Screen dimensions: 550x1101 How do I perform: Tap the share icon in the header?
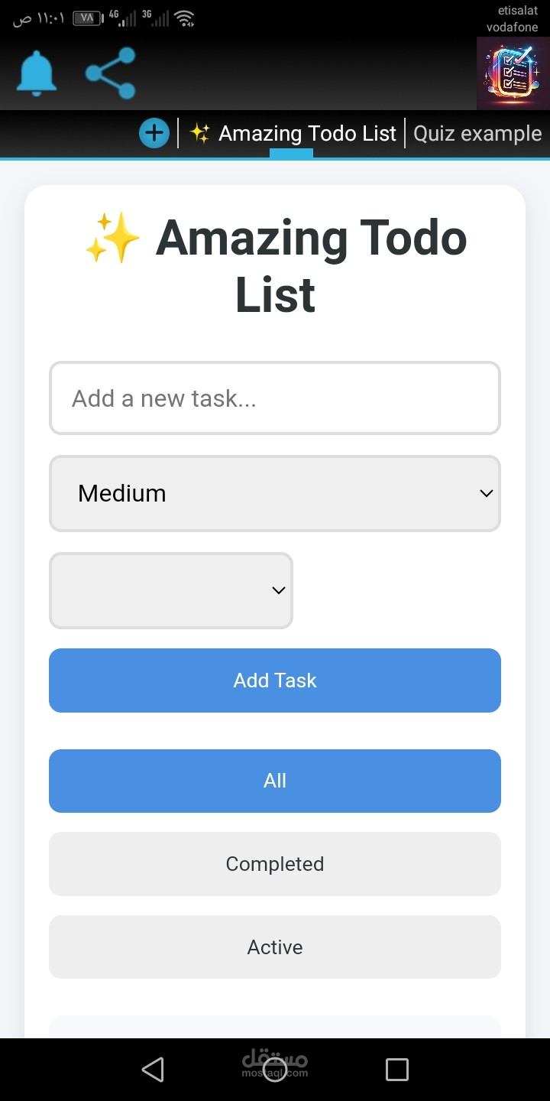pyautogui.click(x=109, y=71)
